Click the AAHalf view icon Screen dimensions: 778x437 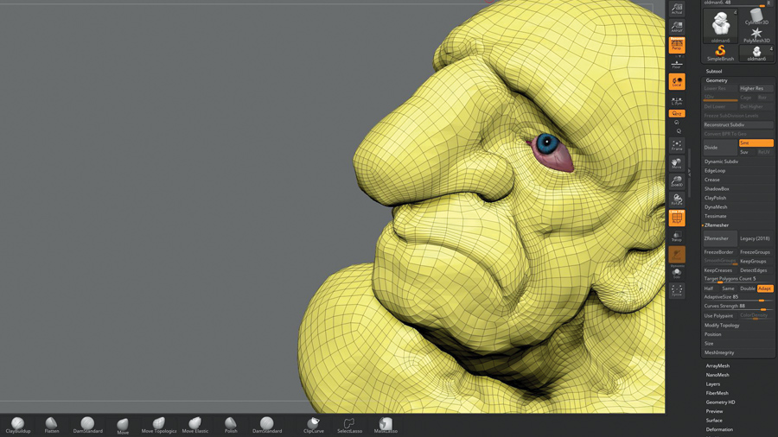pyautogui.click(x=677, y=27)
